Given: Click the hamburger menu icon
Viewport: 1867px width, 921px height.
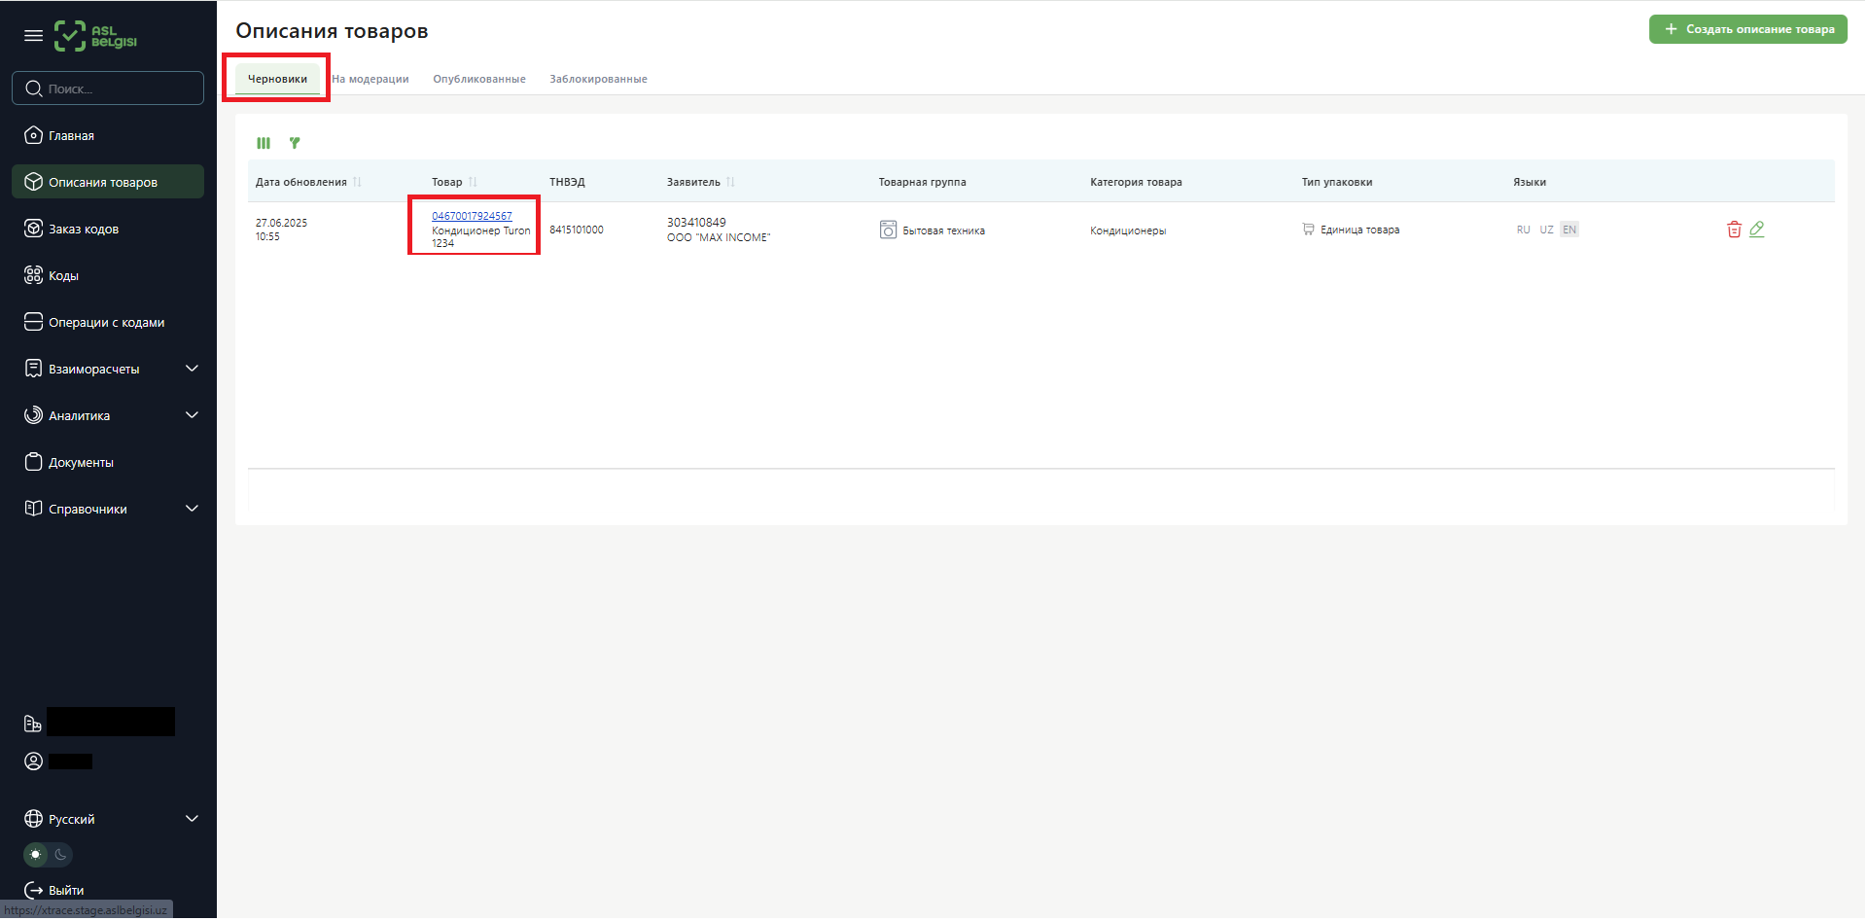Looking at the screenshot, I should (33, 36).
